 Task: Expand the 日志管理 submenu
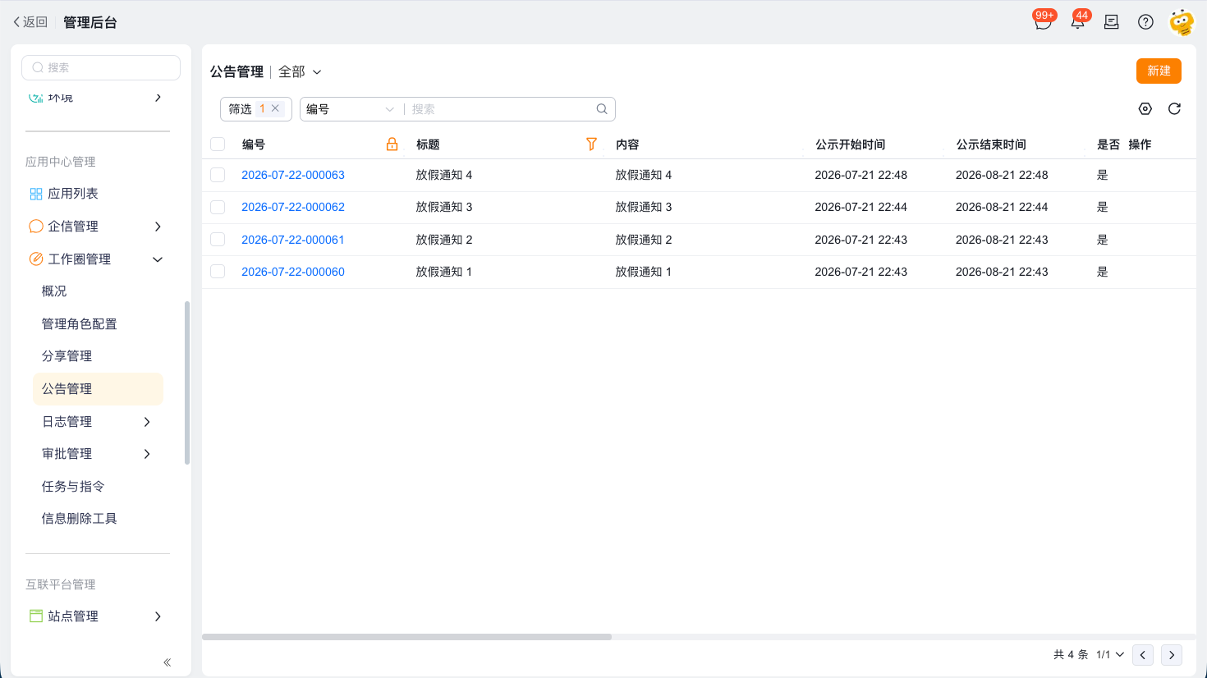pos(147,422)
